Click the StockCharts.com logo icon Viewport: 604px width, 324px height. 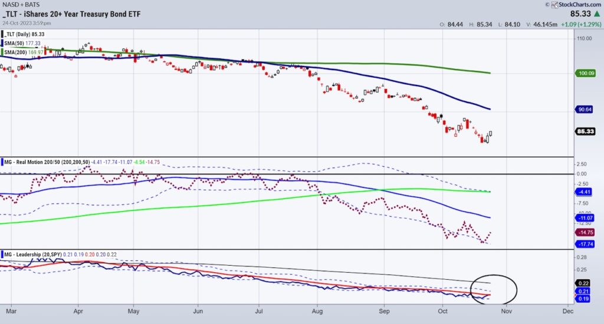554,5
